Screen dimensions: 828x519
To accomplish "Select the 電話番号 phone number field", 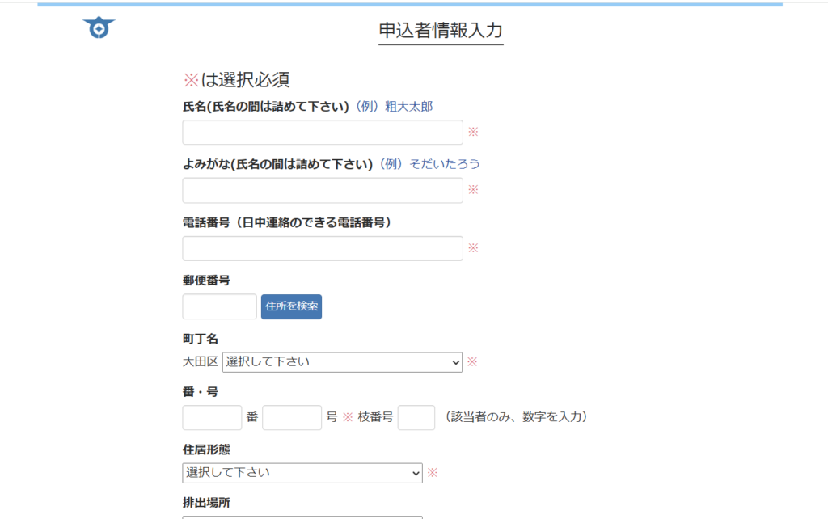I will tap(322, 249).
